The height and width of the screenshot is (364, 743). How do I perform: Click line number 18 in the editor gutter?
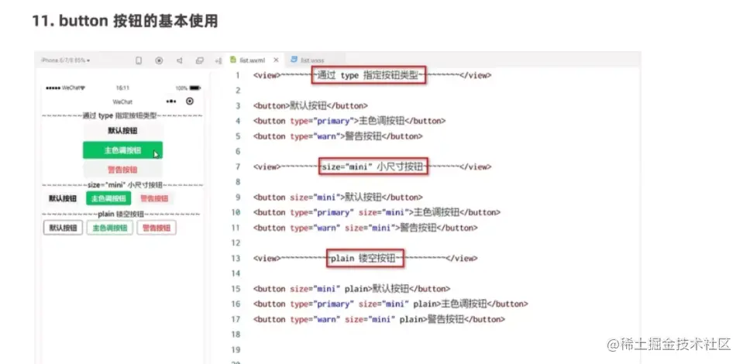[x=236, y=335]
